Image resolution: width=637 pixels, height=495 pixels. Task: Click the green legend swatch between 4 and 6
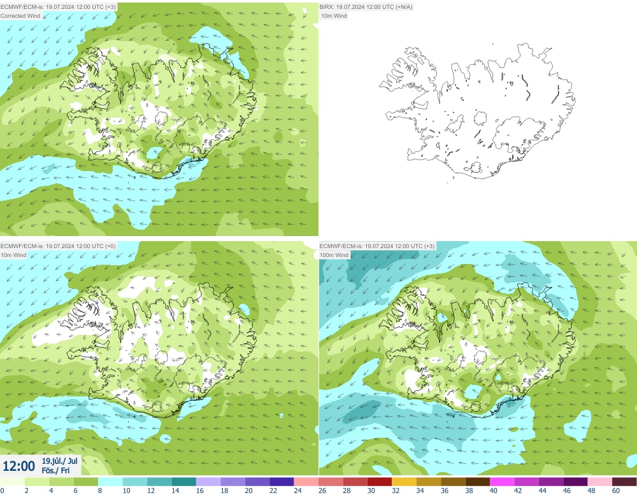61,482
